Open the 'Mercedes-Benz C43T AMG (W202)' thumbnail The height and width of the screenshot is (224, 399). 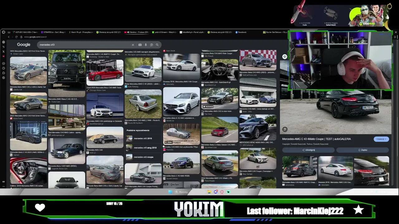point(66,151)
